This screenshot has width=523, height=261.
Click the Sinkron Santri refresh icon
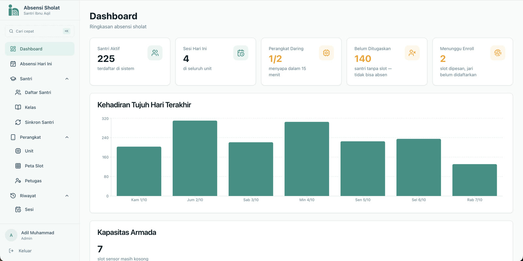click(x=18, y=122)
